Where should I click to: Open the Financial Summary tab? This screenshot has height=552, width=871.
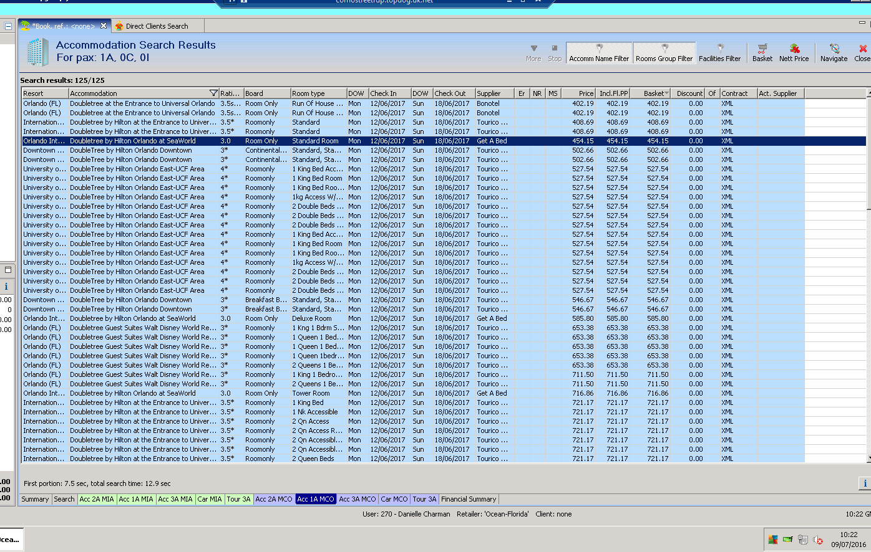click(469, 499)
